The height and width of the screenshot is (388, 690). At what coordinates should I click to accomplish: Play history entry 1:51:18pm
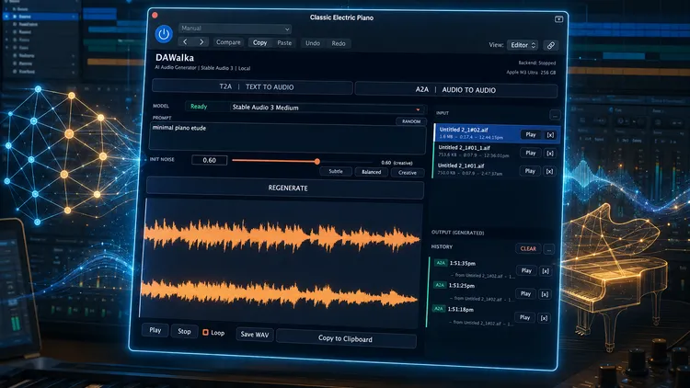click(x=524, y=317)
